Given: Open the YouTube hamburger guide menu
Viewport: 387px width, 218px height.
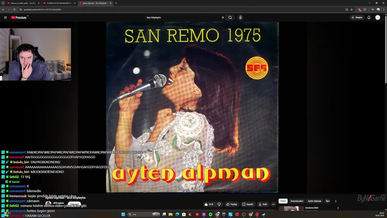Looking at the screenshot, I should (x=5, y=18).
